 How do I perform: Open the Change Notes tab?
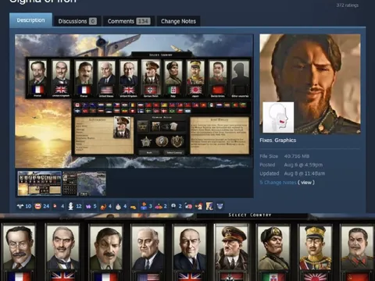click(x=178, y=21)
